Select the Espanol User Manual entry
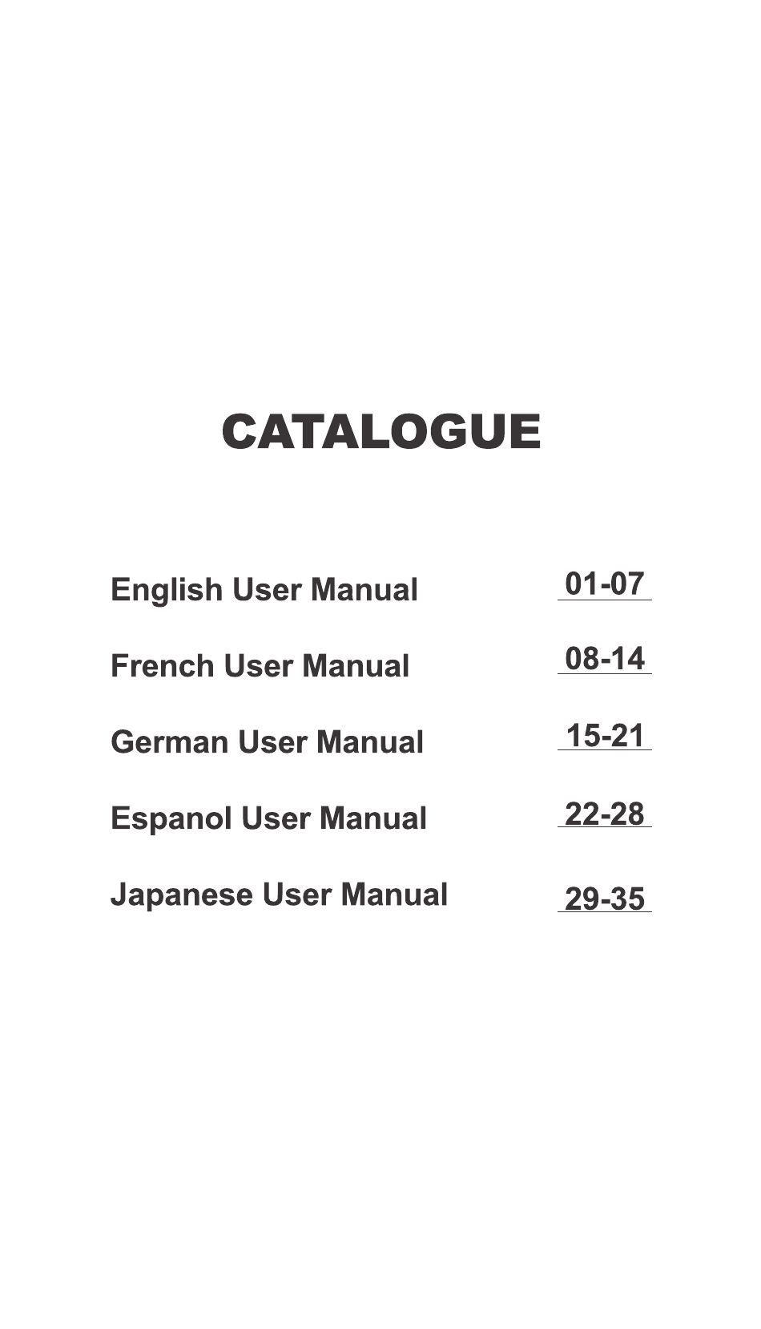This screenshot has height=1329, width=761. [x=269, y=818]
